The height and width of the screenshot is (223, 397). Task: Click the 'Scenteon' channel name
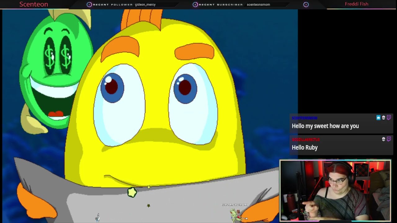coord(33,4)
